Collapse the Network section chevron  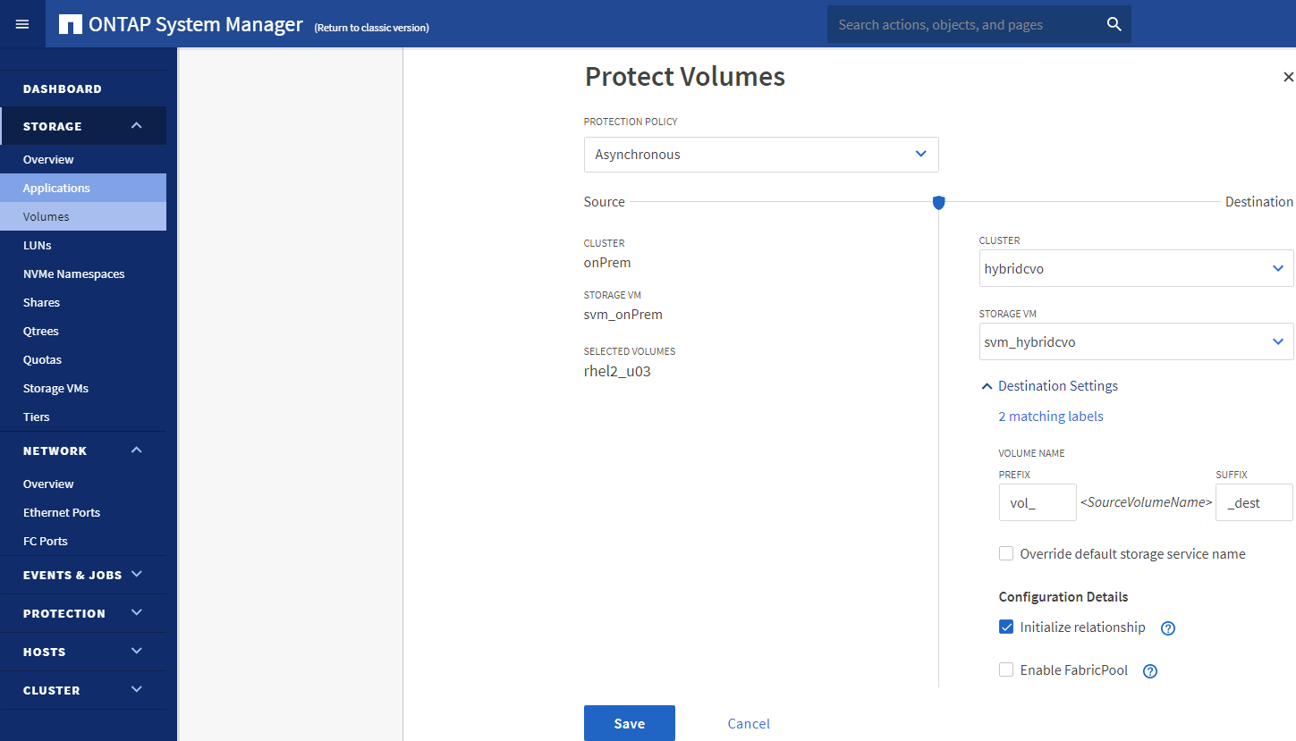[136, 450]
